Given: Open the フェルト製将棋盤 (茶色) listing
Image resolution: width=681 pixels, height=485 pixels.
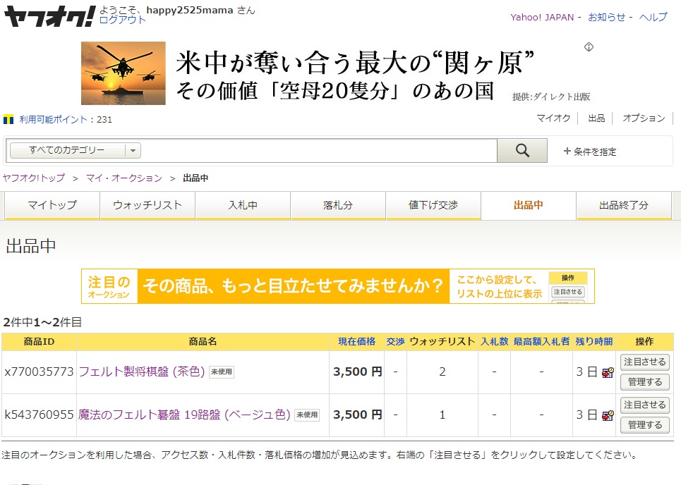Looking at the screenshot, I should [x=142, y=372].
